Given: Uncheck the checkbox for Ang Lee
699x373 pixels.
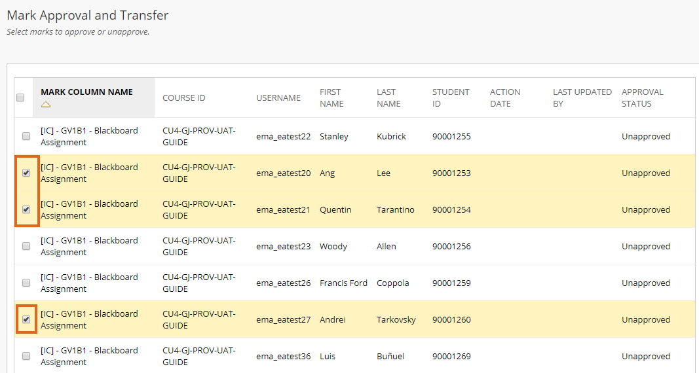Looking at the screenshot, I should 26,173.
